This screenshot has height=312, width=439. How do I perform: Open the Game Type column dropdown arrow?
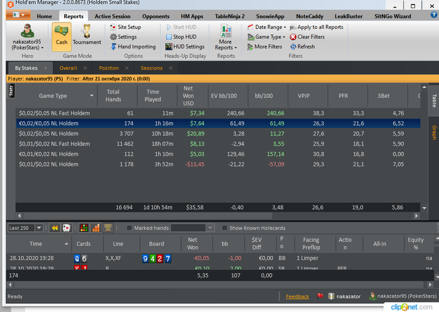[92, 95]
